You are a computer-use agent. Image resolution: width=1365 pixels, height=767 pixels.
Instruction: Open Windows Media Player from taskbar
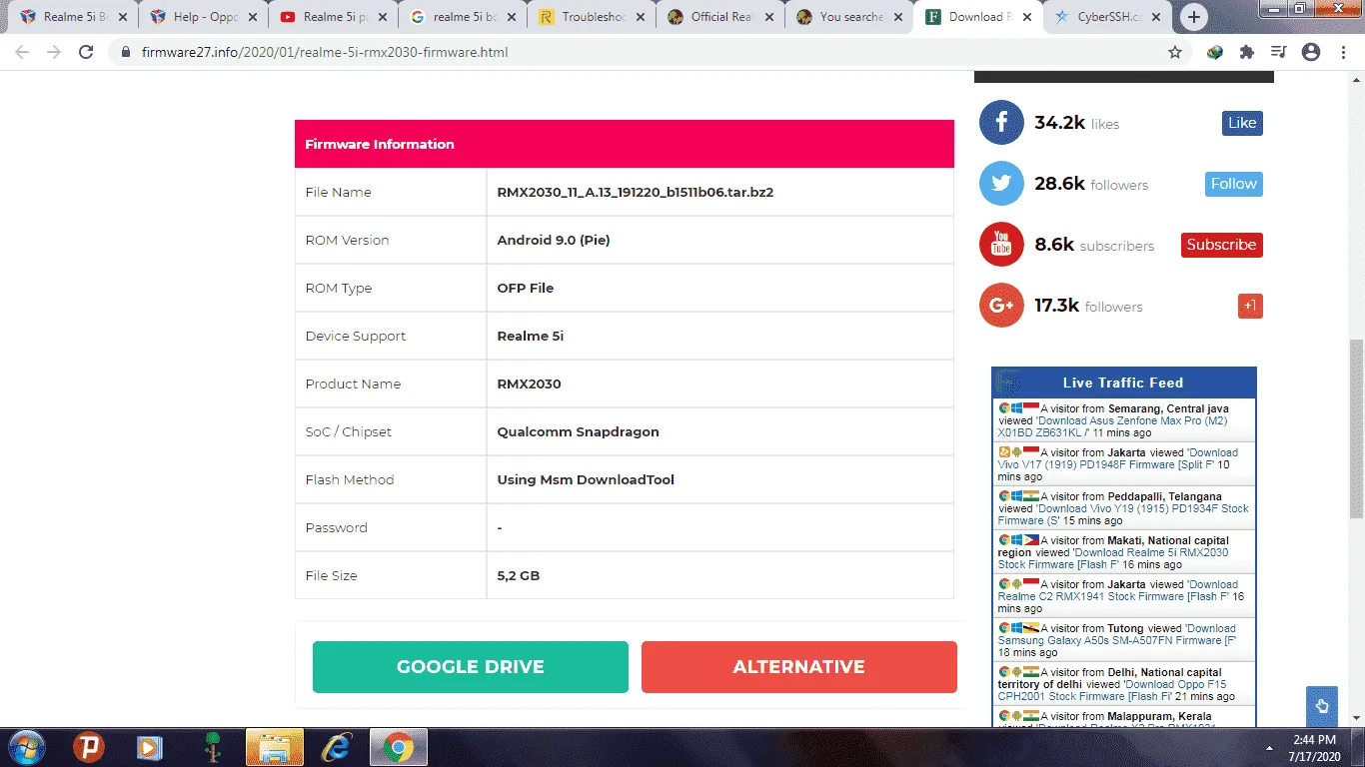click(x=150, y=747)
